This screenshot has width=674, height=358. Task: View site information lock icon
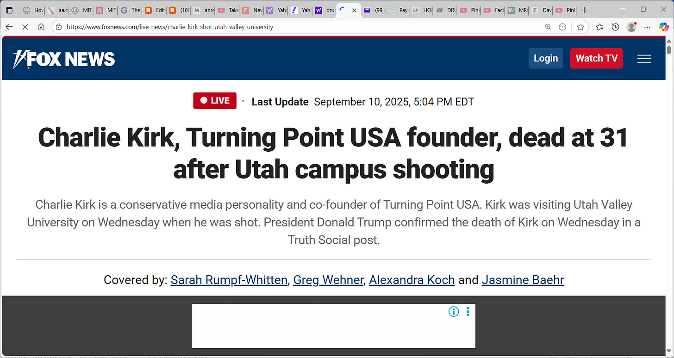coord(59,27)
